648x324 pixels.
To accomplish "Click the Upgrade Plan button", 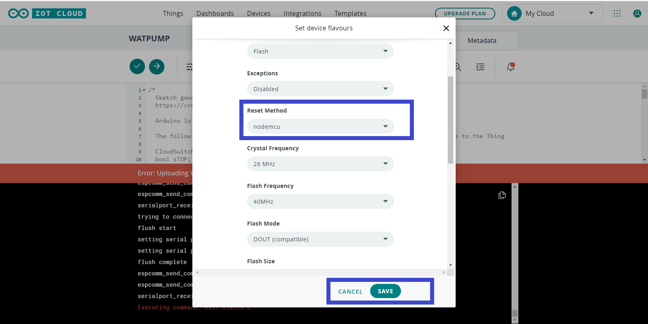I will pos(465,13).
